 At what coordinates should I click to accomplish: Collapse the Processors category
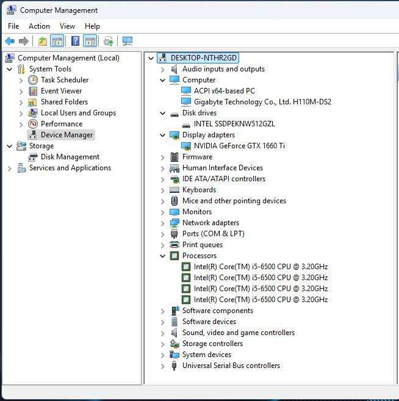[163, 256]
